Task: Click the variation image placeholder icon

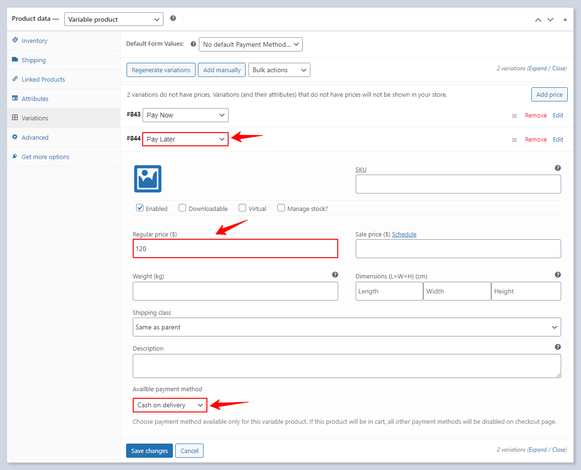Action: pyautogui.click(x=148, y=179)
